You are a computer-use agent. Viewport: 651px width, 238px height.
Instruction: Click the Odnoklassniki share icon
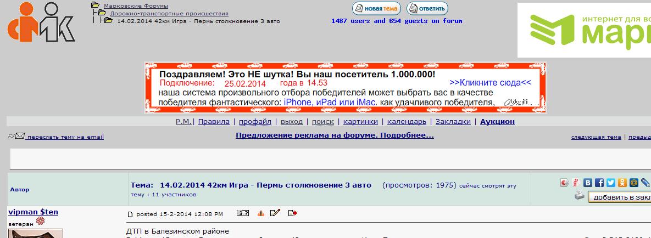pyautogui.click(x=622, y=183)
